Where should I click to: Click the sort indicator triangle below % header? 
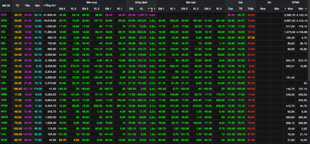tap(152, 11)
